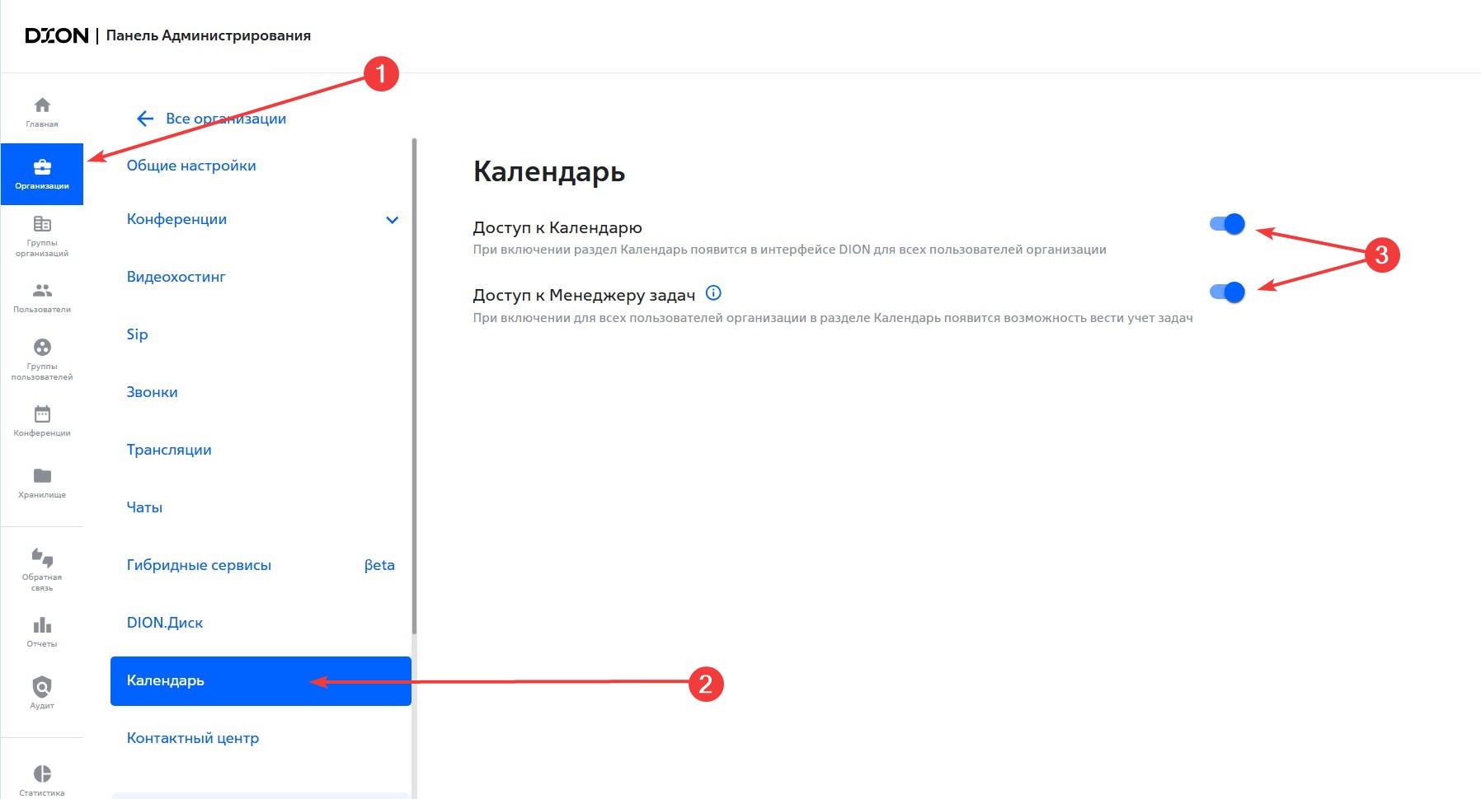Click the DION logo in header
The height and width of the screenshot is (799, 1481).
(x=56, y=35)
